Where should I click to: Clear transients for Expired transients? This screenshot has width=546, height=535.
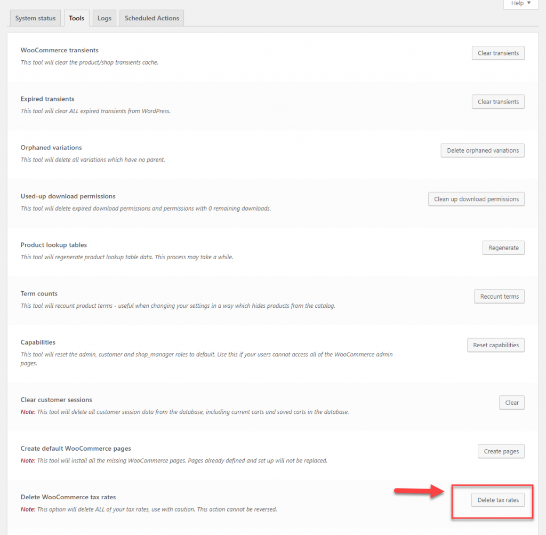click(x=498, y=102)
